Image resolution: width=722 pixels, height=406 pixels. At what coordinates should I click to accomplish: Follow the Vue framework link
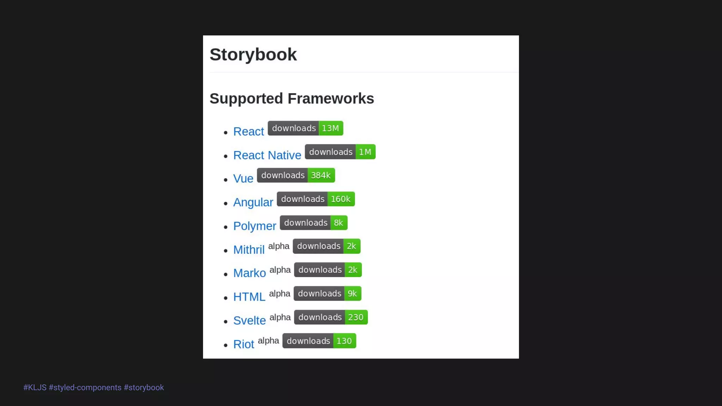[x=243, y=179]
